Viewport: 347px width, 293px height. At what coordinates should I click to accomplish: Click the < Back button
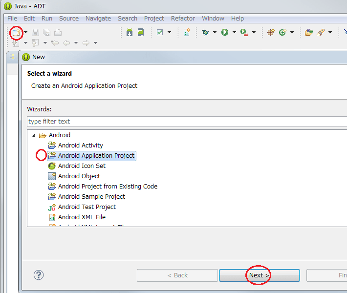coord(177,275)
